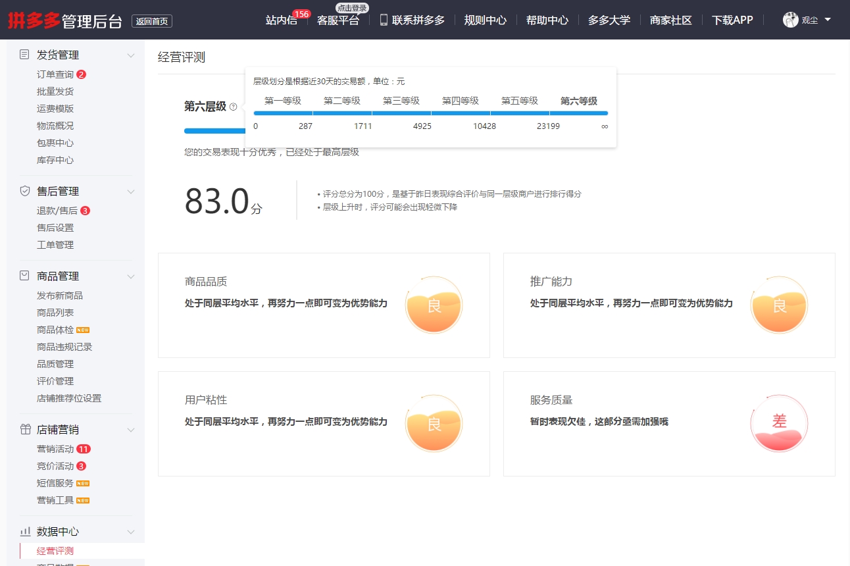Open 客服平台 in top navigation
The height and width of the screenshot is (566, 850).
338,20
